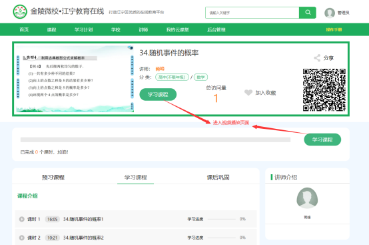Click the total visits count 1
The width and height of the screenshot is (369, 245).
coord(216,99)
